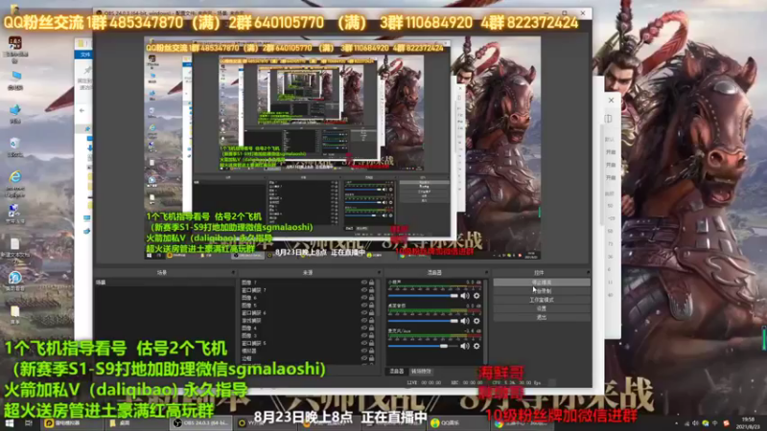
Task: Click the panel layout icon in right window
Action: [608, 119]
